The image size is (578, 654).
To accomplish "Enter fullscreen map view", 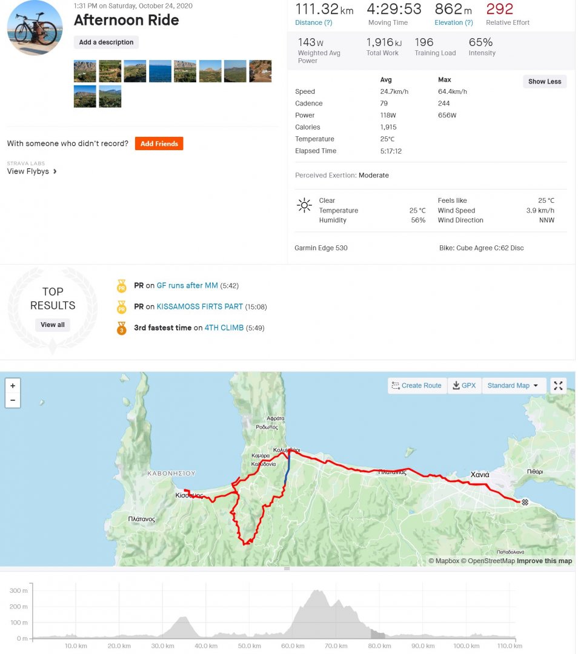I will click(558, 386).
